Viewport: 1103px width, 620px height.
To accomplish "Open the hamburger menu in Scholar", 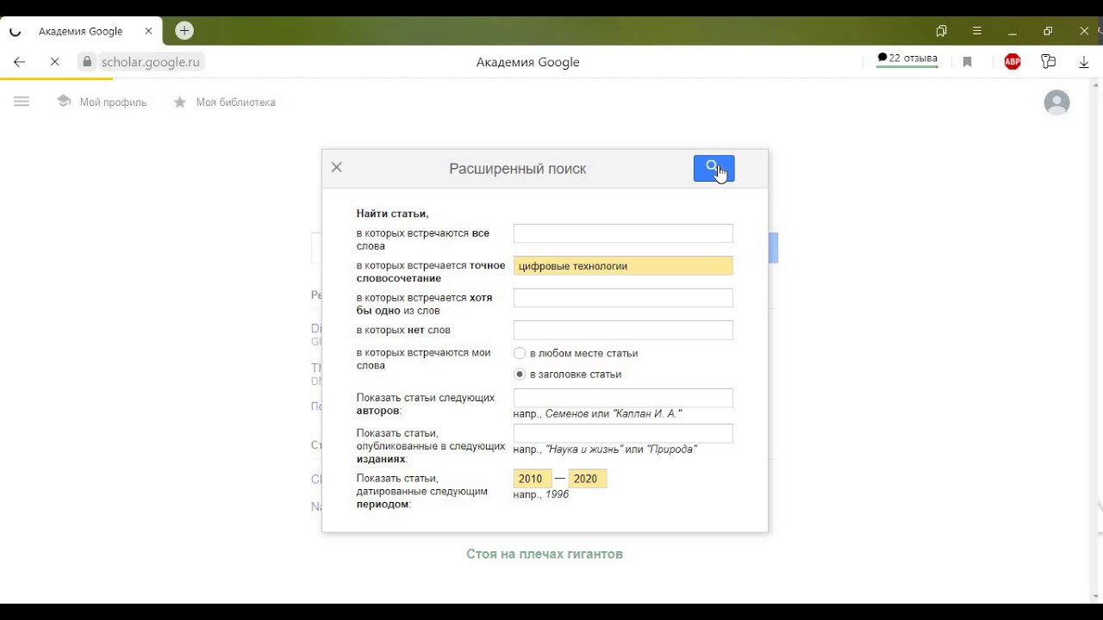I will click(22, 102).
